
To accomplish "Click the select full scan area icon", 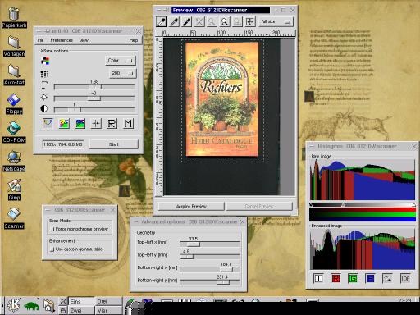I will coord(250,21).
